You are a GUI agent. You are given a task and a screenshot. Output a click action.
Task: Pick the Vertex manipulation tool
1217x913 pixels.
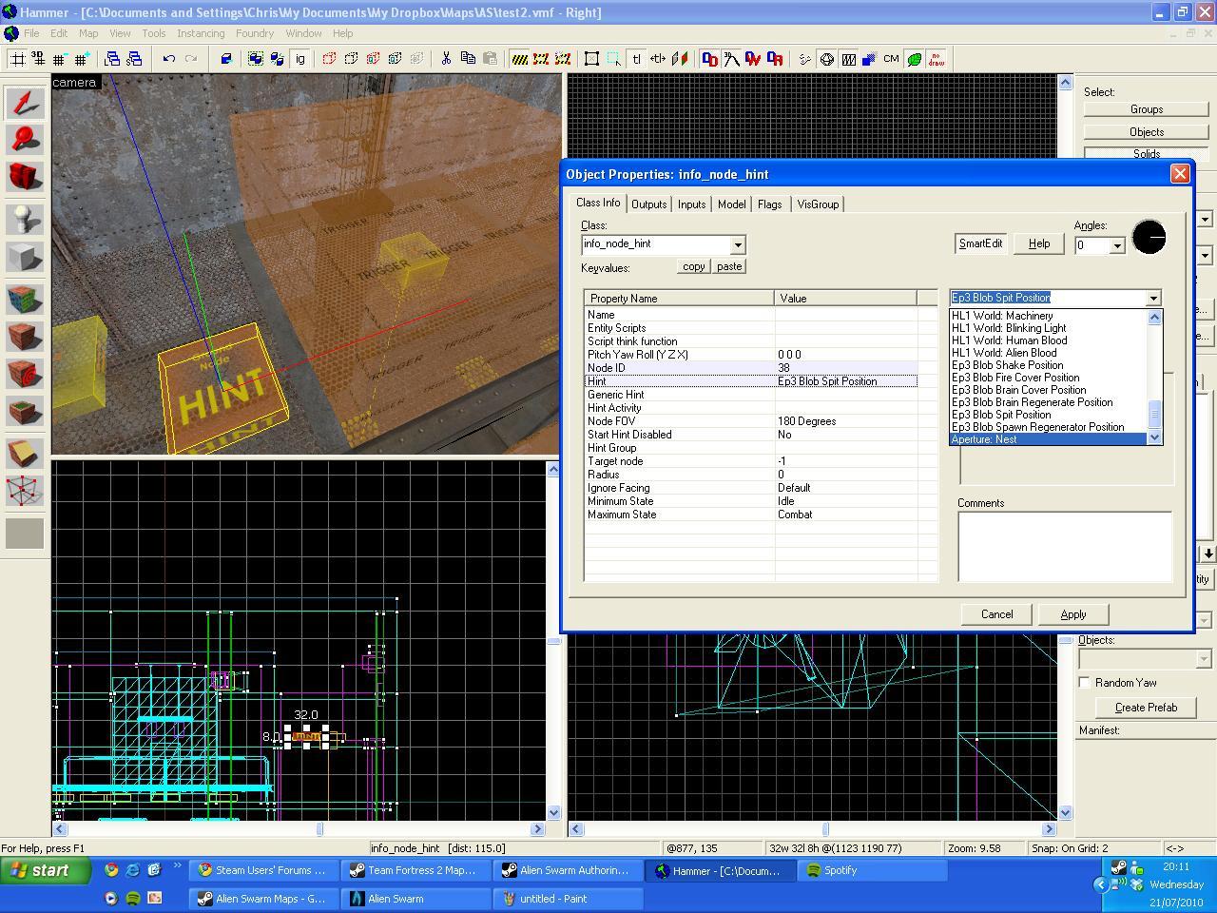tap(25, 491)
